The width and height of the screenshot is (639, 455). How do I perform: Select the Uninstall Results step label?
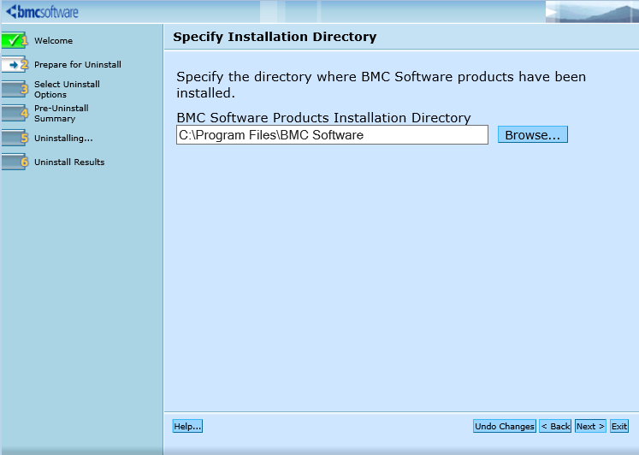[x=69, y=162]
